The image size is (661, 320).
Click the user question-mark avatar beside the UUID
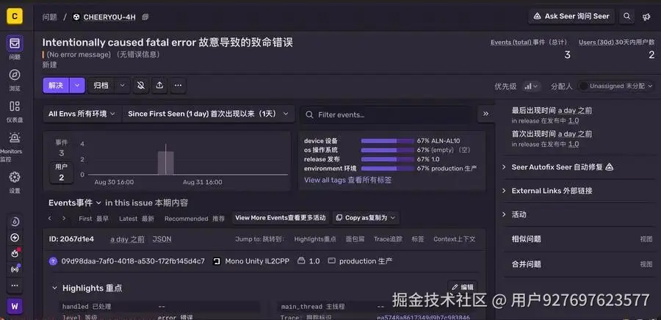(x=53, y=261)
